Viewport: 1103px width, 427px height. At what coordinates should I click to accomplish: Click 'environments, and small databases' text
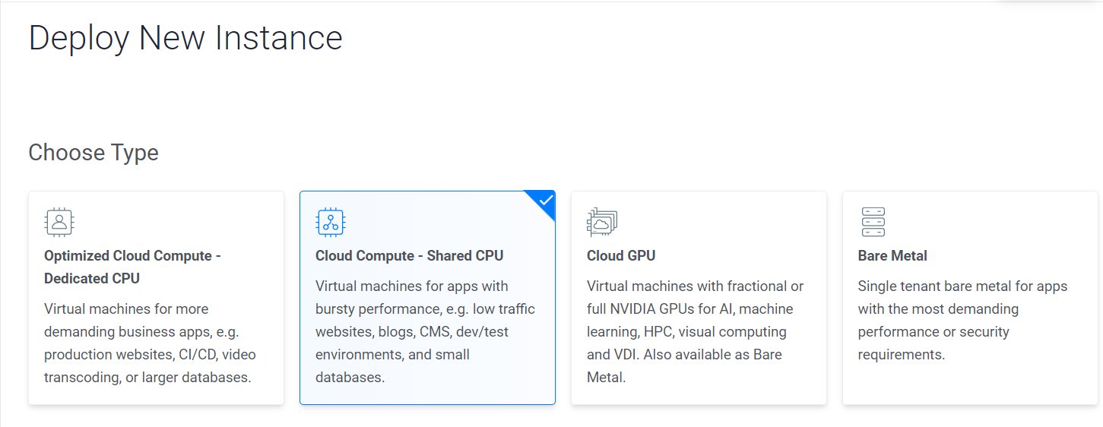tap(392, 366)
